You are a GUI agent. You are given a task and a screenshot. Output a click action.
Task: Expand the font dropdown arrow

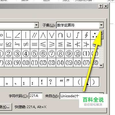click(x=37, y=25)
